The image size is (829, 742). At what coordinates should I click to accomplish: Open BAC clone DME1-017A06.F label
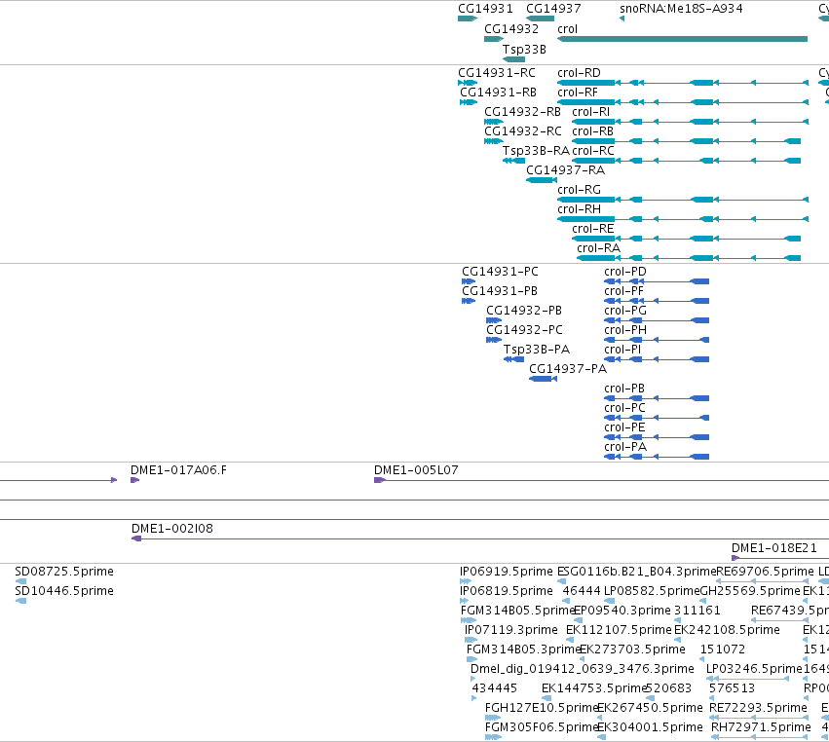(178, 470)
